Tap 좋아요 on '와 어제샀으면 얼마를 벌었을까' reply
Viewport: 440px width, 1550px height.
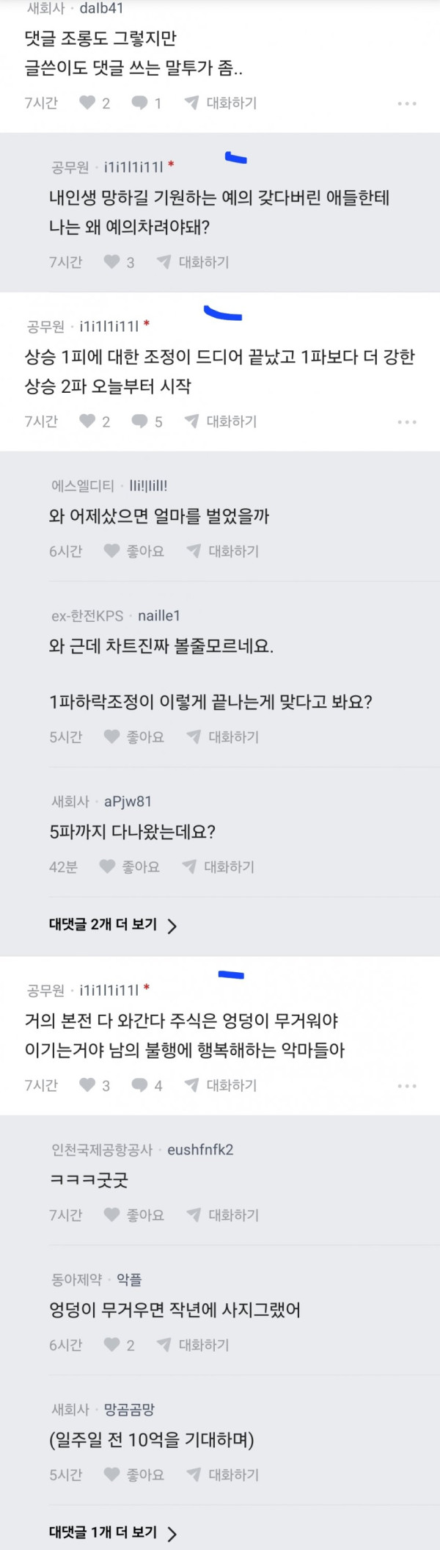coord(134,551)
